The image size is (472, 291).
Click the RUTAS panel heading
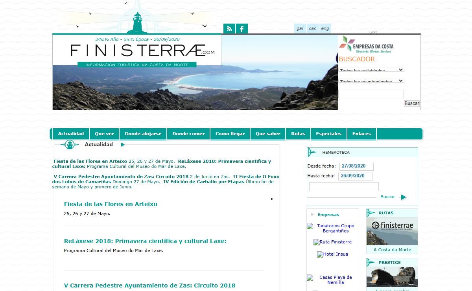(x=386, y=213)
